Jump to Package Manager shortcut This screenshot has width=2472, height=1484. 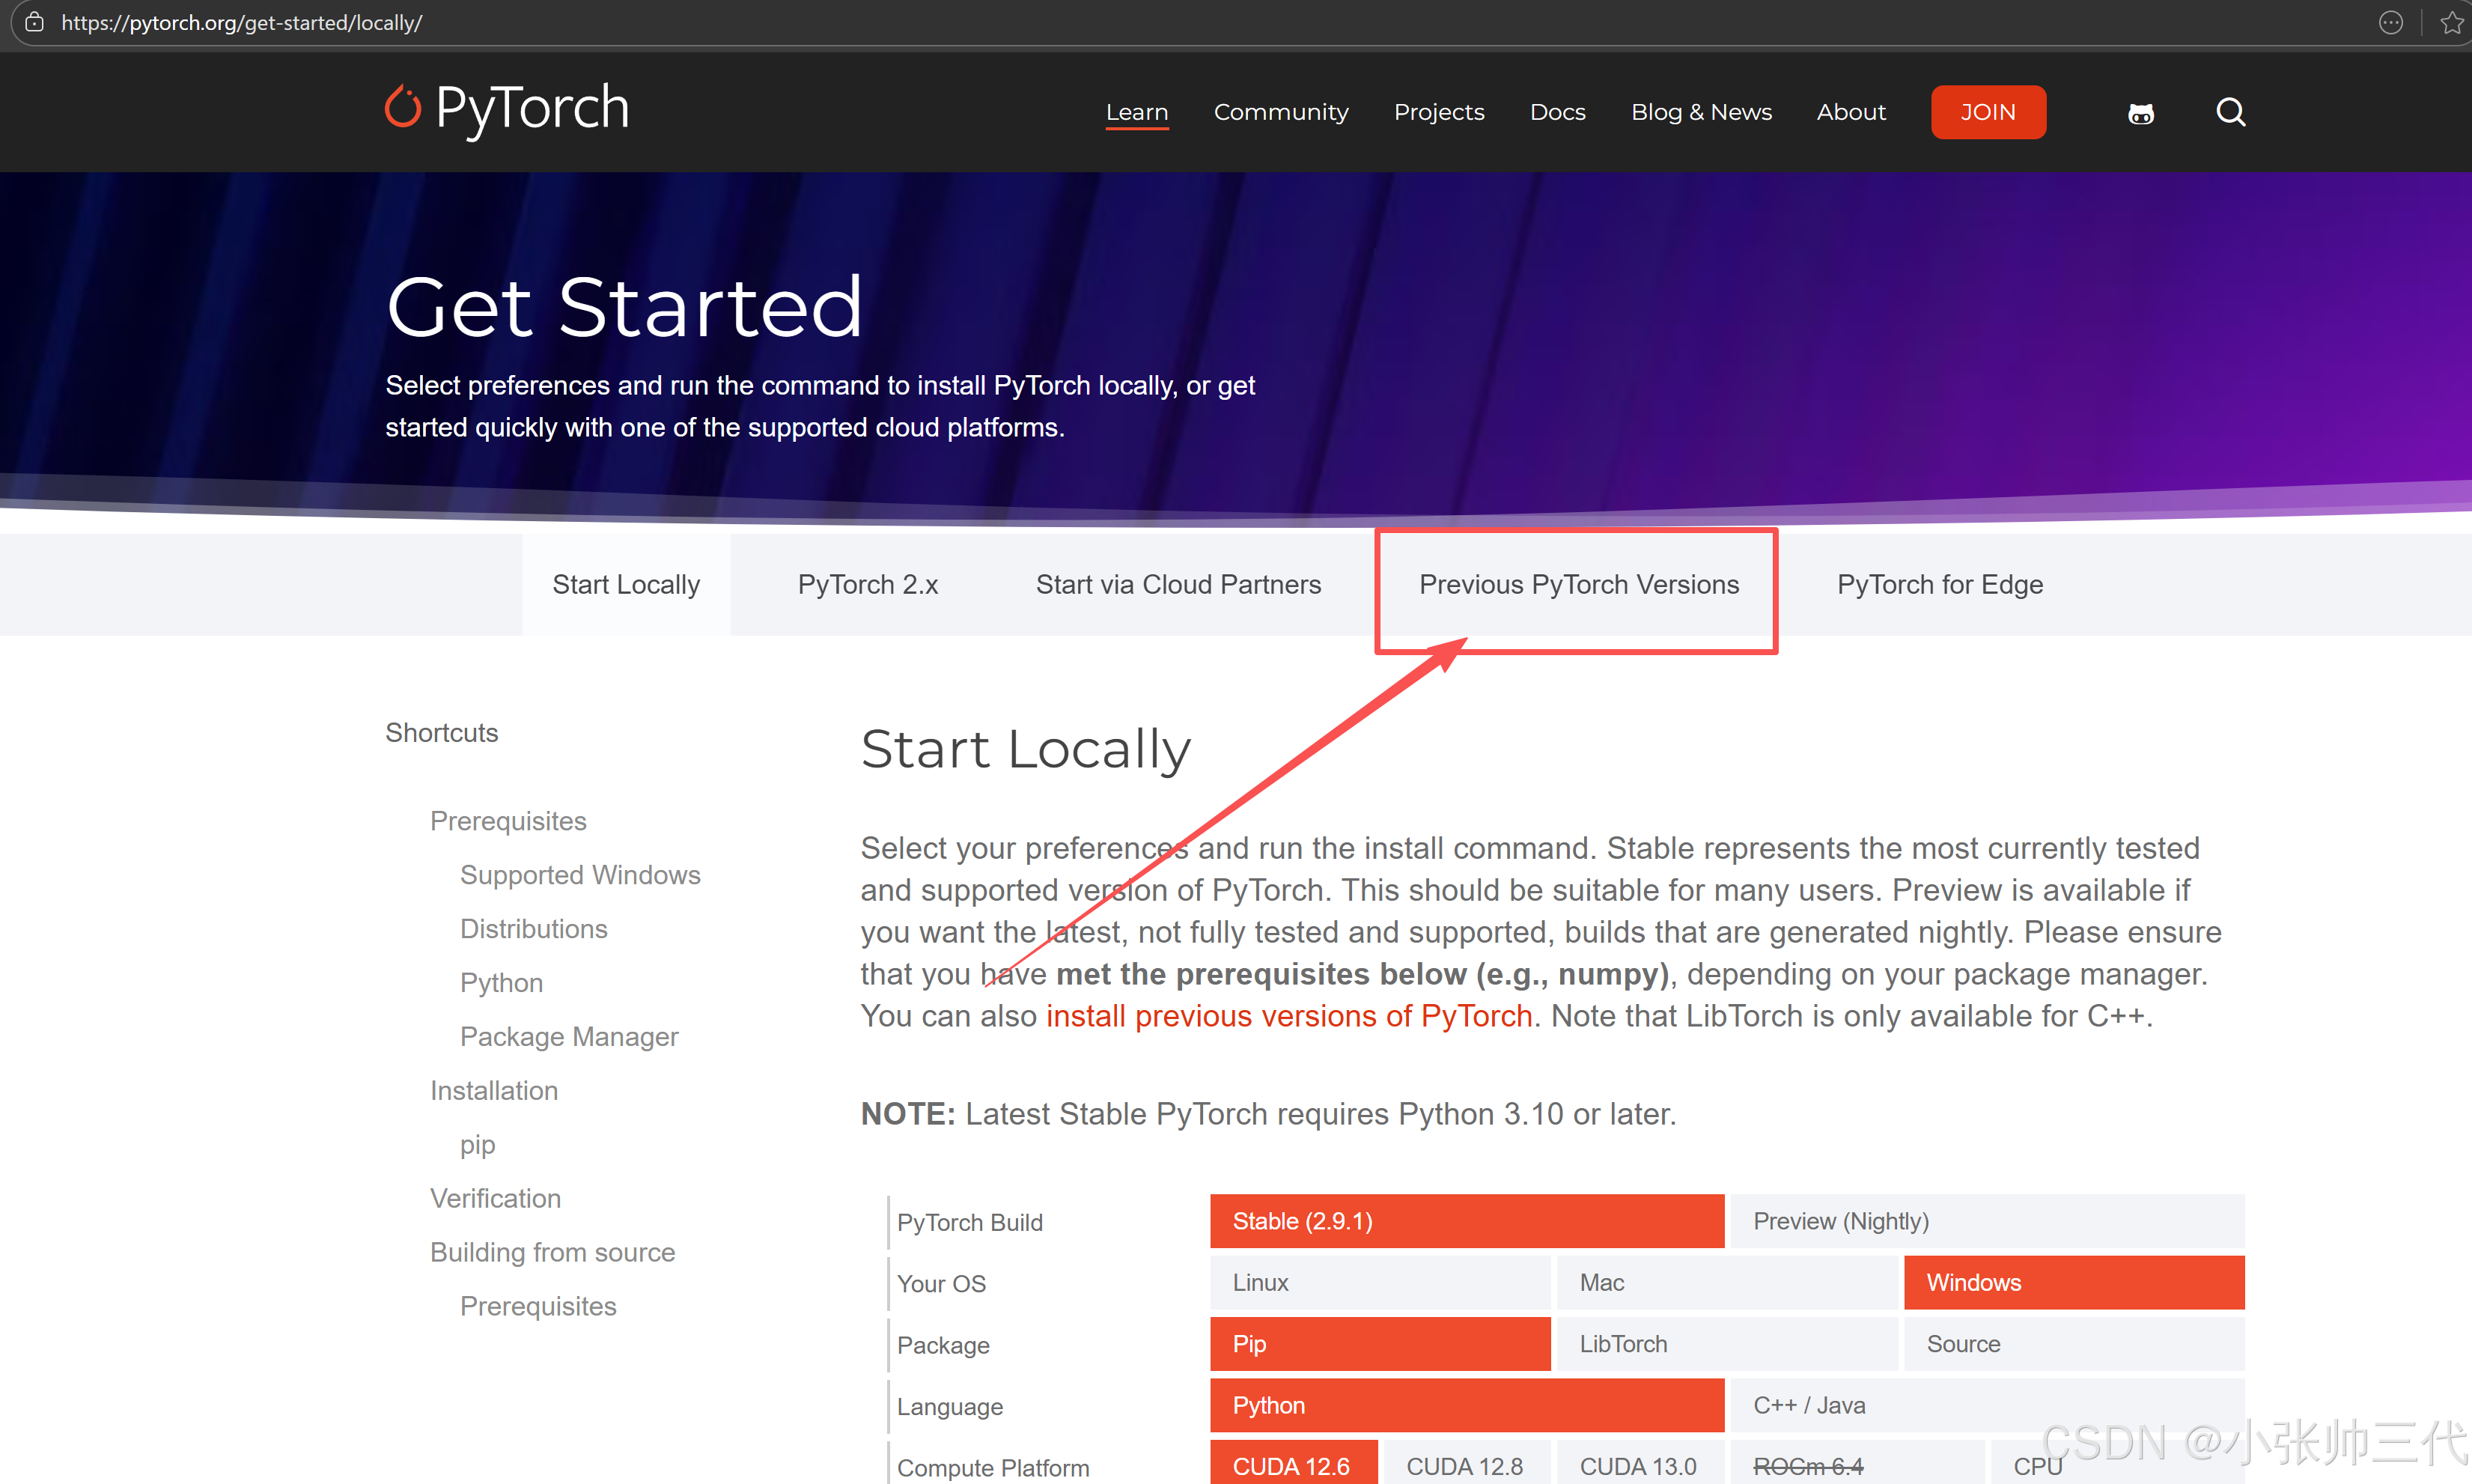pyautogui.click(x=569, y=1037)
